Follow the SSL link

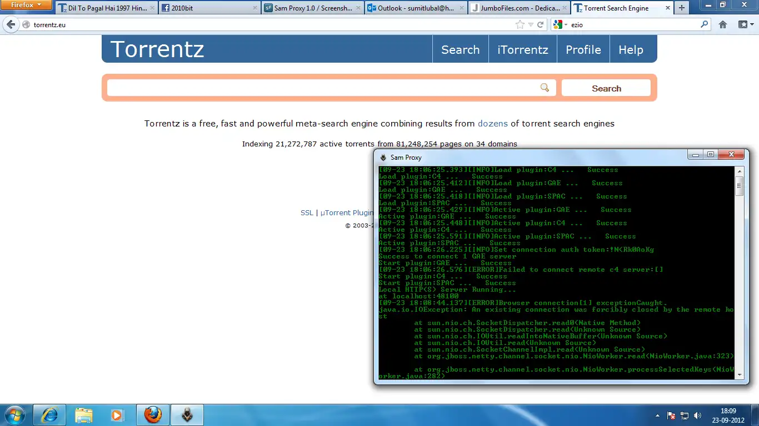(307, 213)
